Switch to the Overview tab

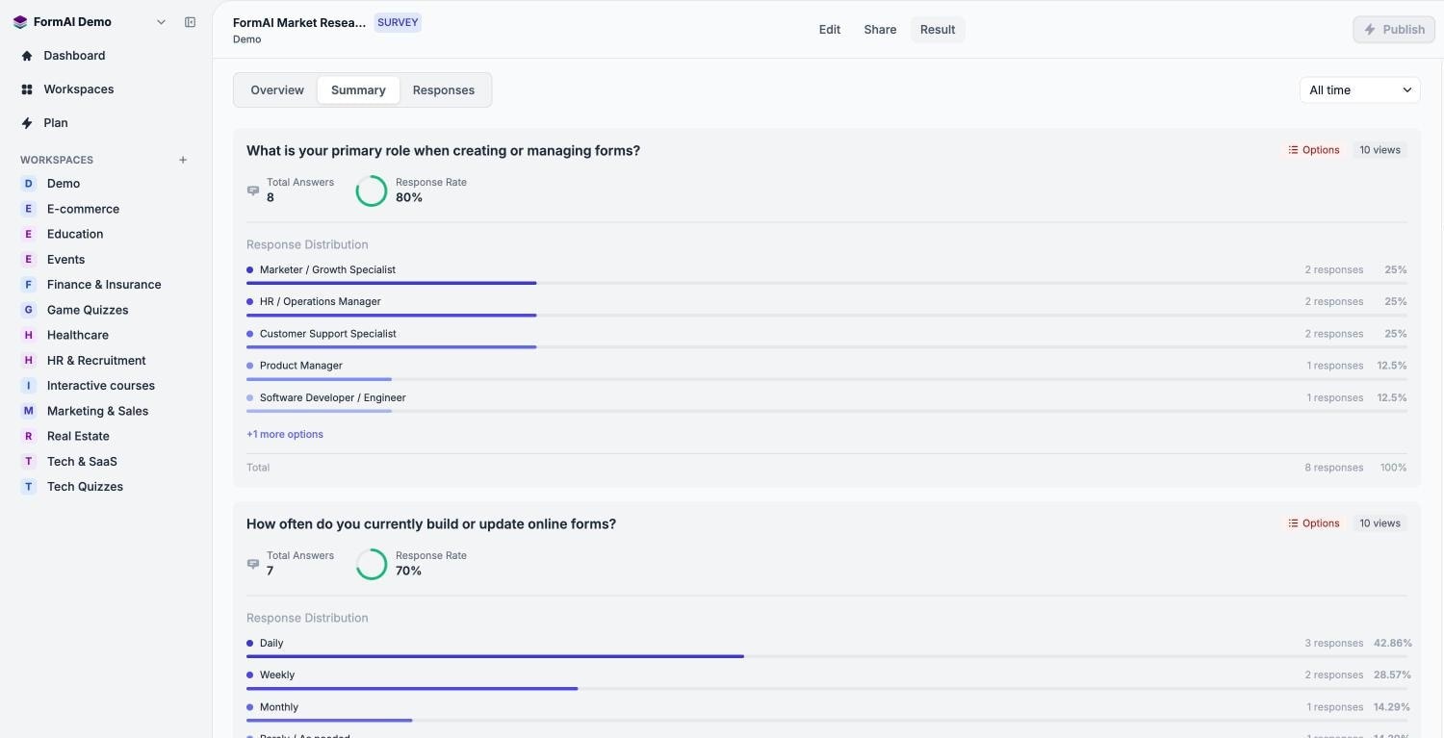pyautogui.click(x=277, y=90)
